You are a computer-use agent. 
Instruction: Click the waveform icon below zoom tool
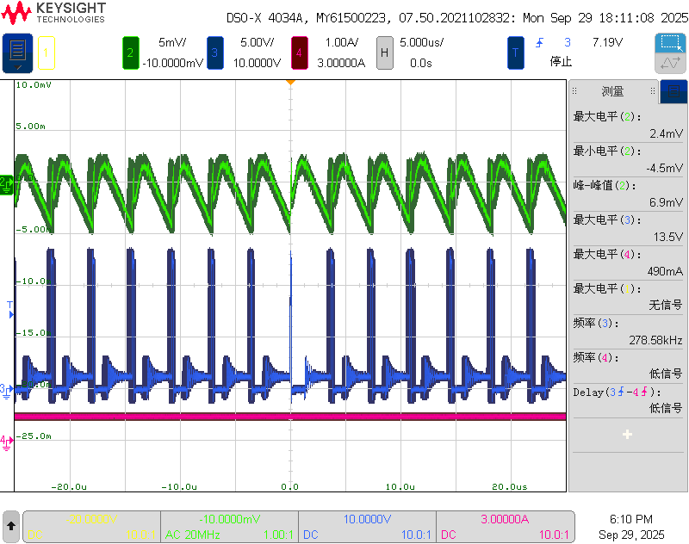[670, 64]
